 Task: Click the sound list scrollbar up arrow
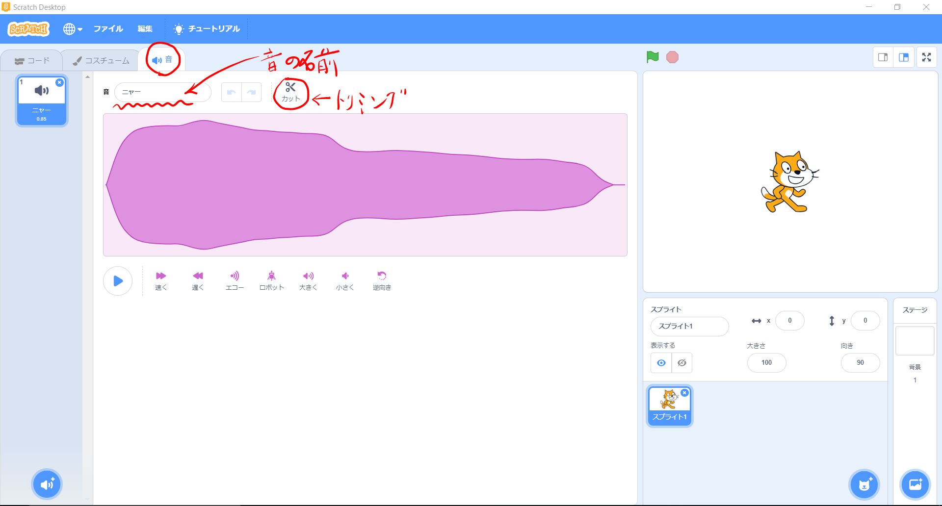point(87,77)
